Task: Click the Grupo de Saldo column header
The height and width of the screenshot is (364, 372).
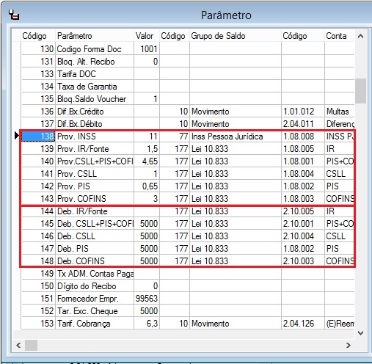Action: (x=236, y=36)
